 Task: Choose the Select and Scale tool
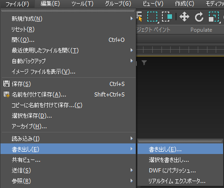click(214, 17)
